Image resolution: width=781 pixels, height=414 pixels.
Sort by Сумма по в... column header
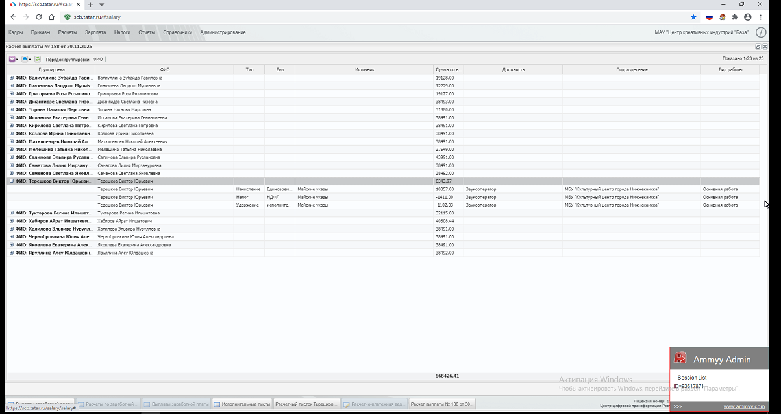pyautogui.click(x=449, y=69)
